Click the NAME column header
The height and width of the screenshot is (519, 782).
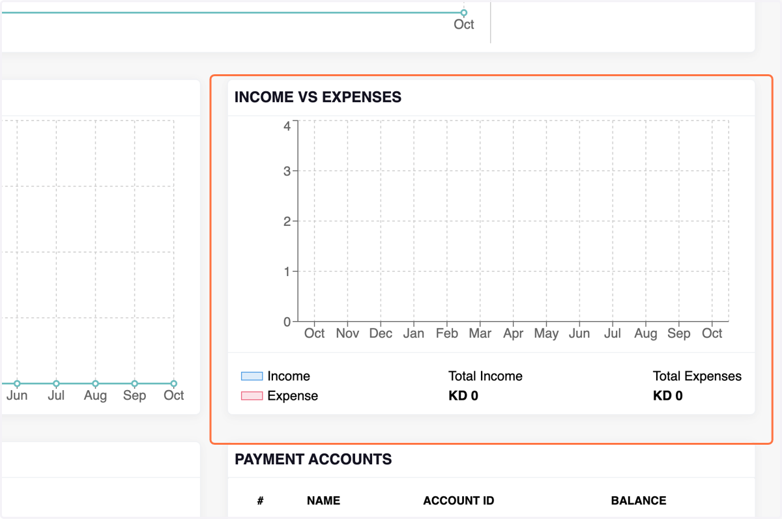tap(324, 501)
